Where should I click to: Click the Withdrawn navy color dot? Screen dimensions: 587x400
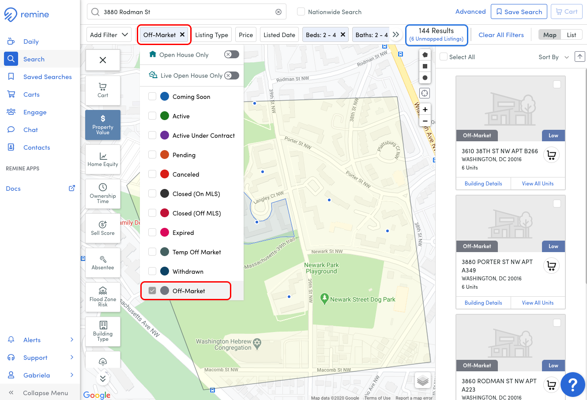tap(165, 271)
